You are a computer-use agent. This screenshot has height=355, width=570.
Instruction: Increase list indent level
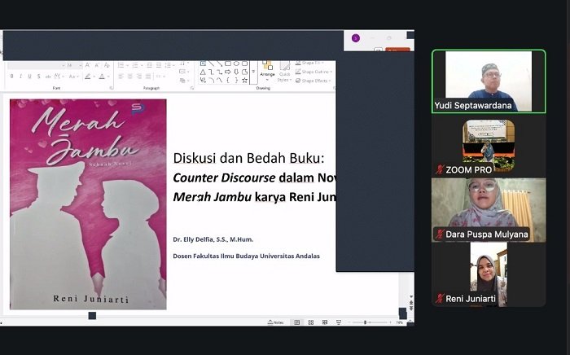coord(159,65)
